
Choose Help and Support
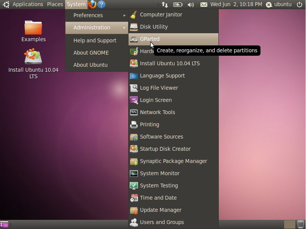click(97, 40)
